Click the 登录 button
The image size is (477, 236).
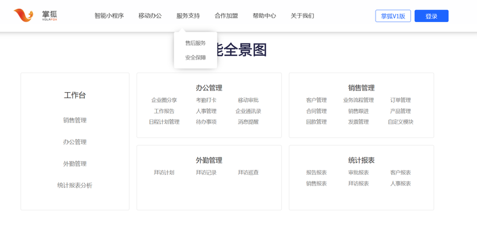tap(431, 16)
